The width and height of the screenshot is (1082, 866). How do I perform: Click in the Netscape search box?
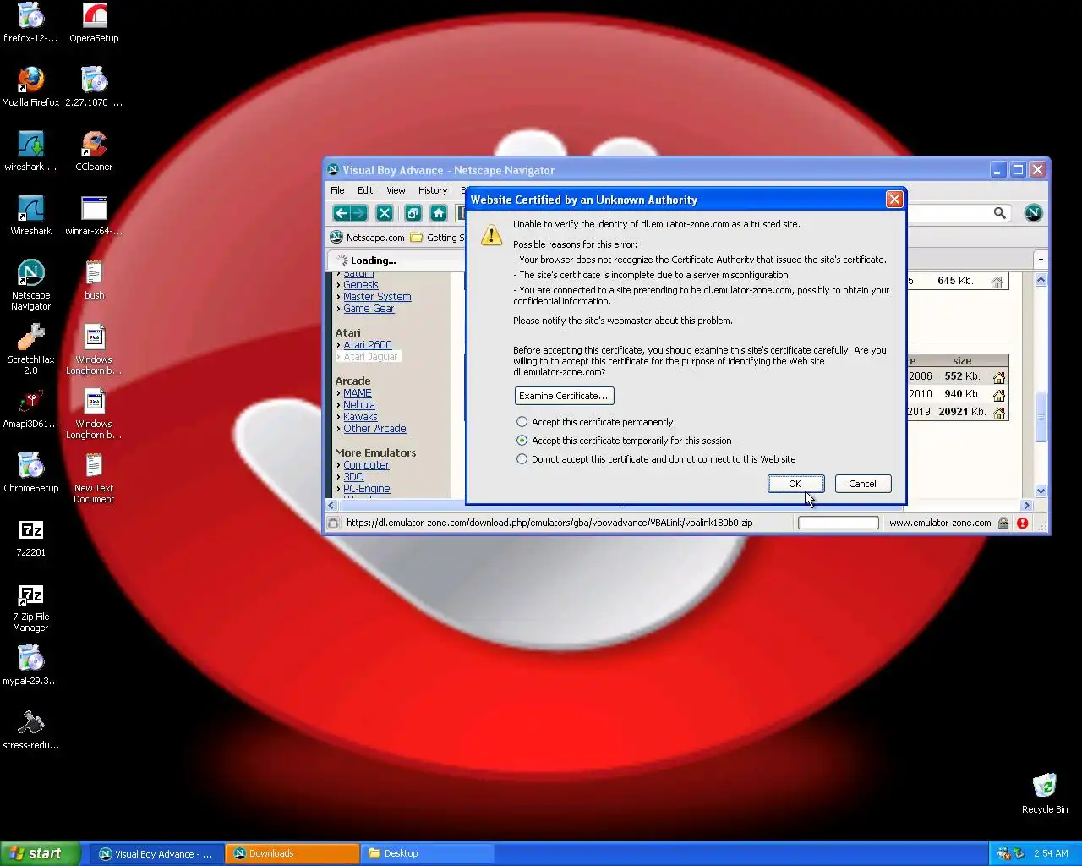947,213
